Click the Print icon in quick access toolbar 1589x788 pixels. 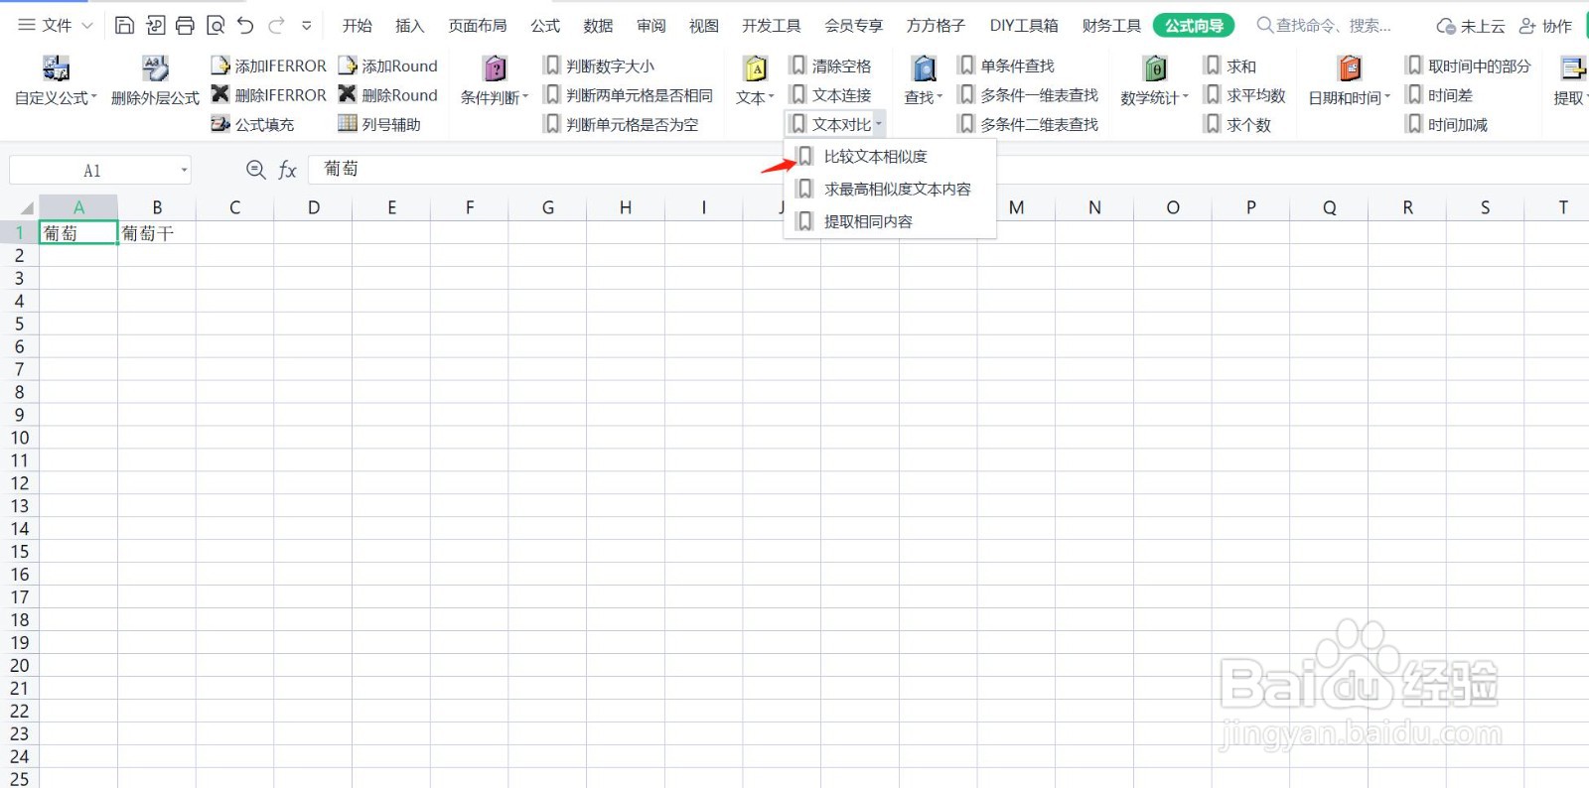point(185,26)
